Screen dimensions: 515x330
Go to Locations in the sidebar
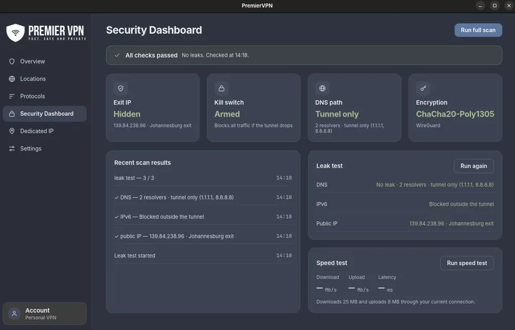[x=45, y=79]
